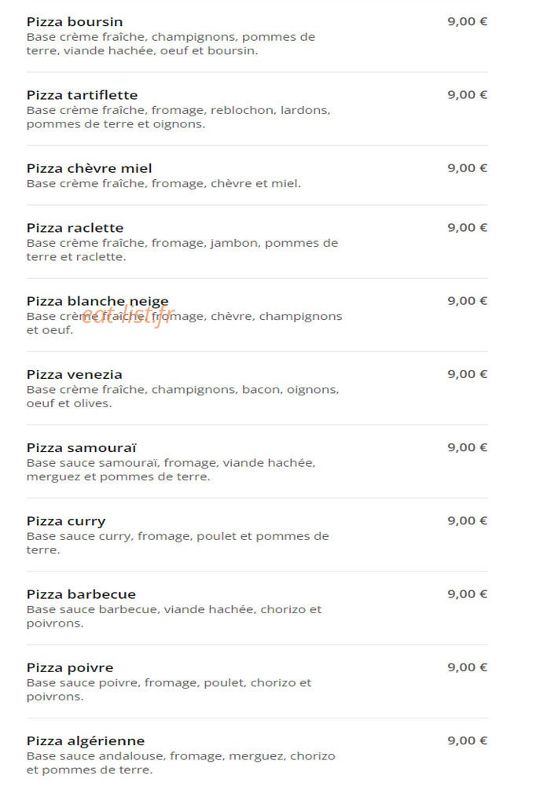The width and height of the screenshot is (540, 790).
Task: Click the price beside Pizza curry
Action: point(468,521)
